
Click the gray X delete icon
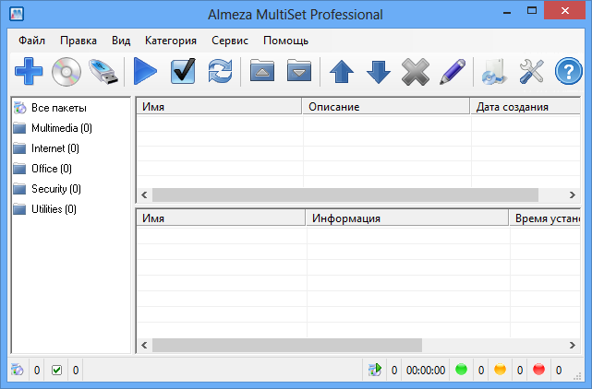pyautogui.click(x=416, y=71)
